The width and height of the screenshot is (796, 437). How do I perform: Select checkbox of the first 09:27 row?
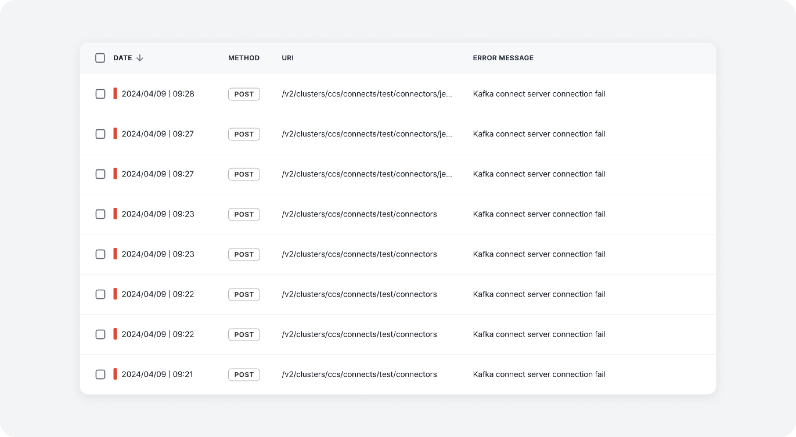tap(100, 134)
